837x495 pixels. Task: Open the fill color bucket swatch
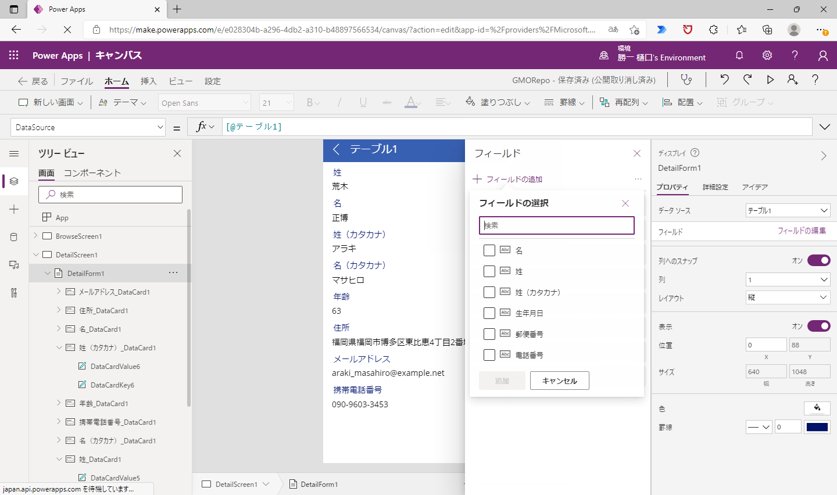pos(817,408)
